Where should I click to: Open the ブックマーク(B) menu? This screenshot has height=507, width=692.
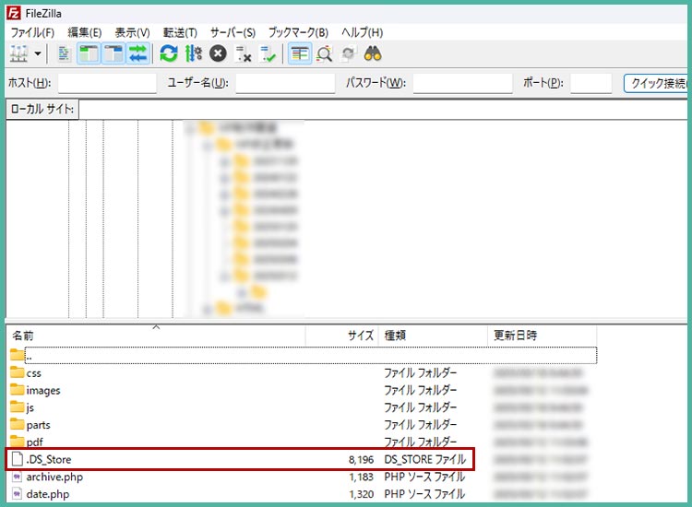tap(298, 32)
